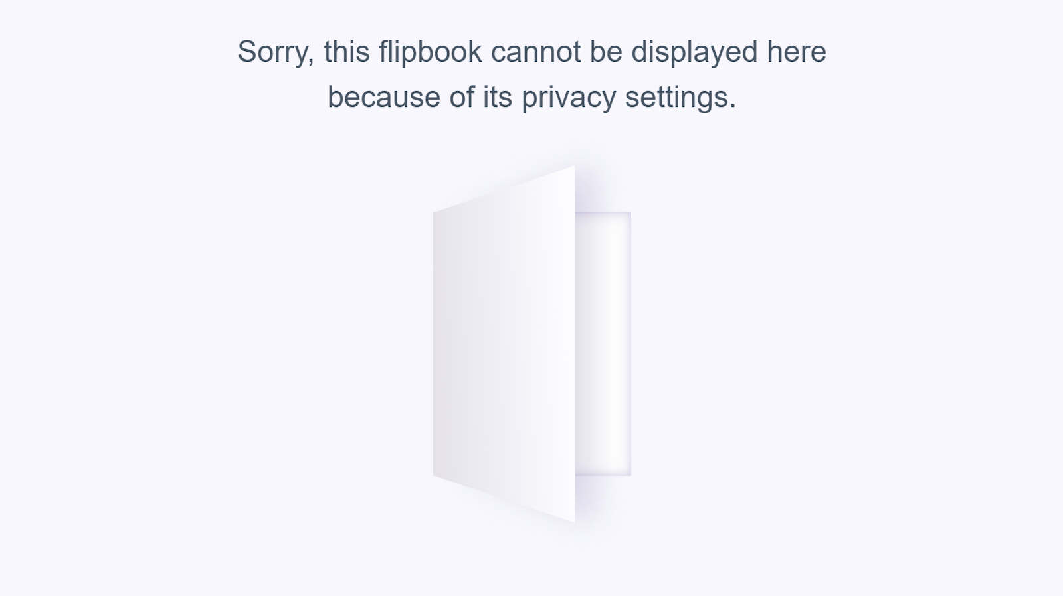Click the word "be" before "displayed"

(x=606, y=52)
